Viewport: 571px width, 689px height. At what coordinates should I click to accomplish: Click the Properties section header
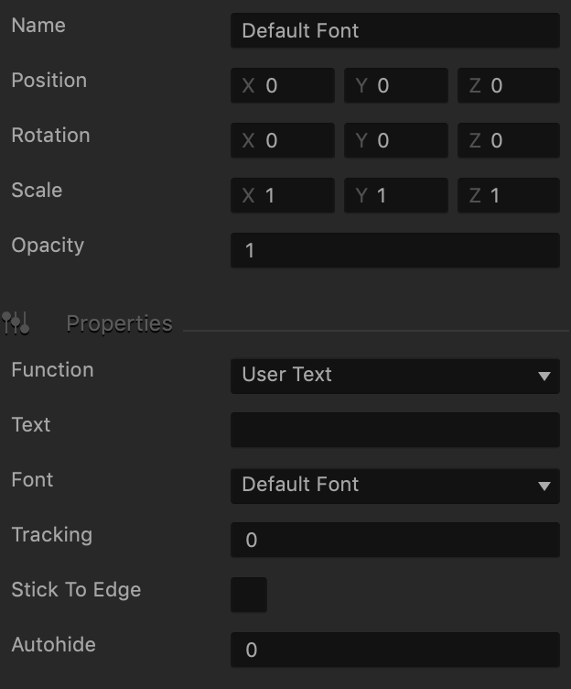click(x=119, y=323)
